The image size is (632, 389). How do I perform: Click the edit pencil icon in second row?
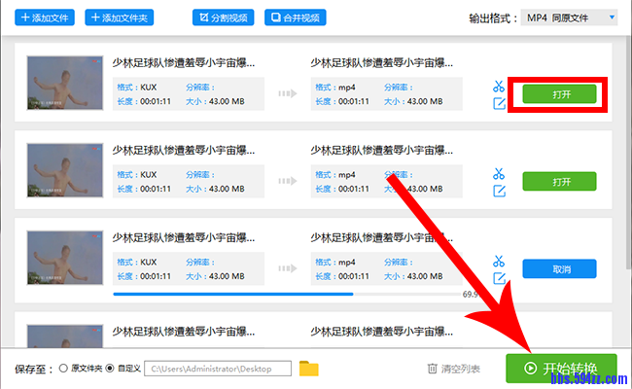(x=499, y=192)
